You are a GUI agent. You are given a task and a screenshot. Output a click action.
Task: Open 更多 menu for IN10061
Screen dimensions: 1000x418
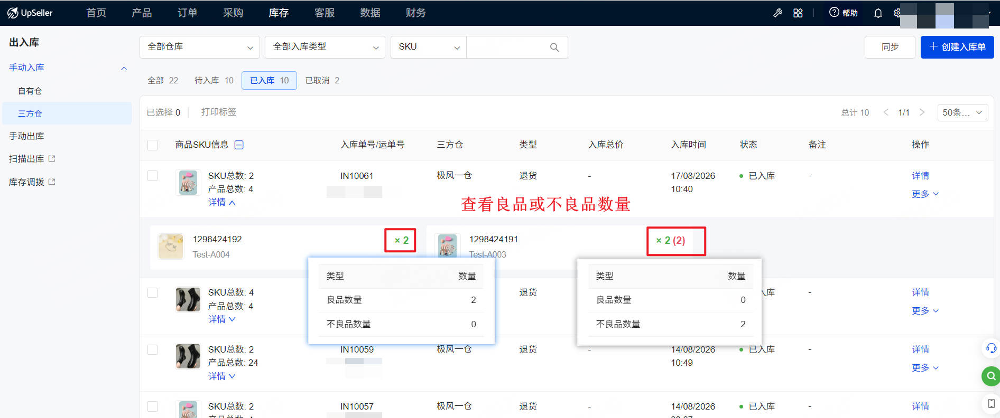[925, 194]
